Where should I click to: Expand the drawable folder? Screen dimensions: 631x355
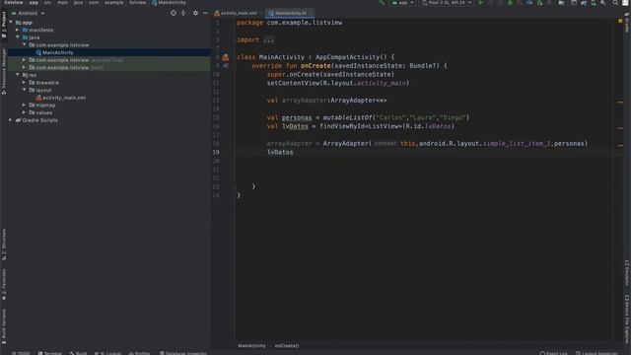pyautogui.click(x=24, y=82)
